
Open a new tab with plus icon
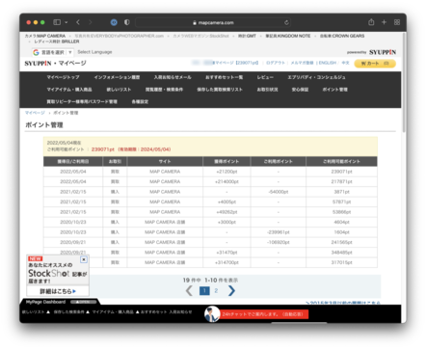coord(384,22)
